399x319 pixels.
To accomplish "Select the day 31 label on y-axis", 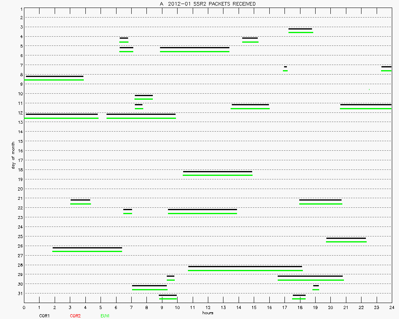I will [19, 293].
